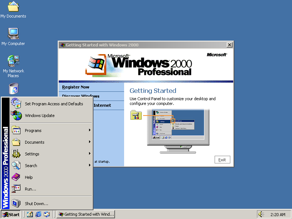Close the Getting Started window
292x219 pixels.
click(x=230, y=45)
